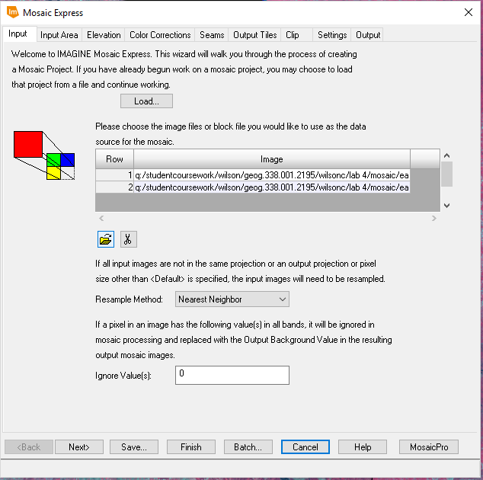This screenshot has width=483, height=480.
Task: Click the colored mosaic diagram illustration
Action: (44, 155)
